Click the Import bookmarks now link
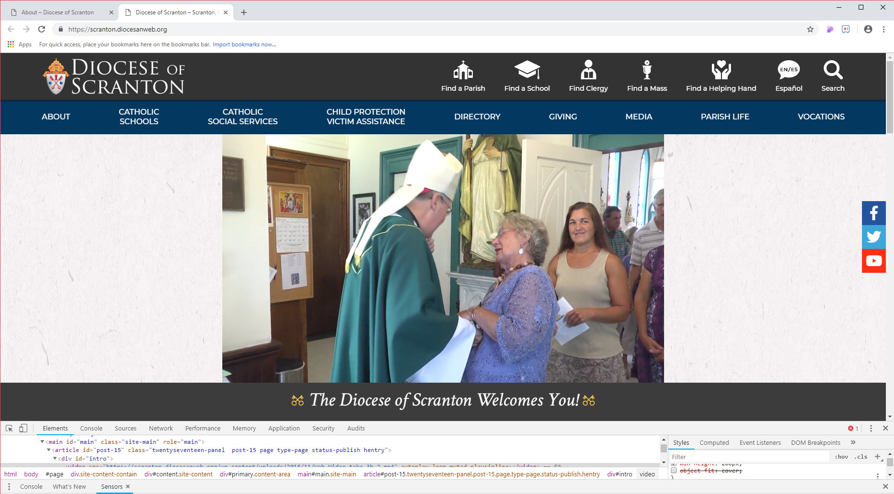The height and width of the screenshot is (494, 894). pyautogui.click(x=244, y=44)
